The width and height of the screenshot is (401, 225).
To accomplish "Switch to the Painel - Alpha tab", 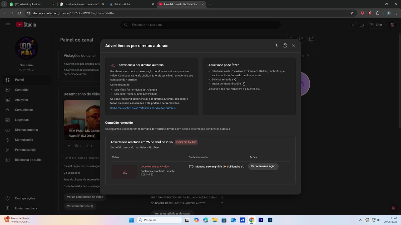I will click(132, 4).
